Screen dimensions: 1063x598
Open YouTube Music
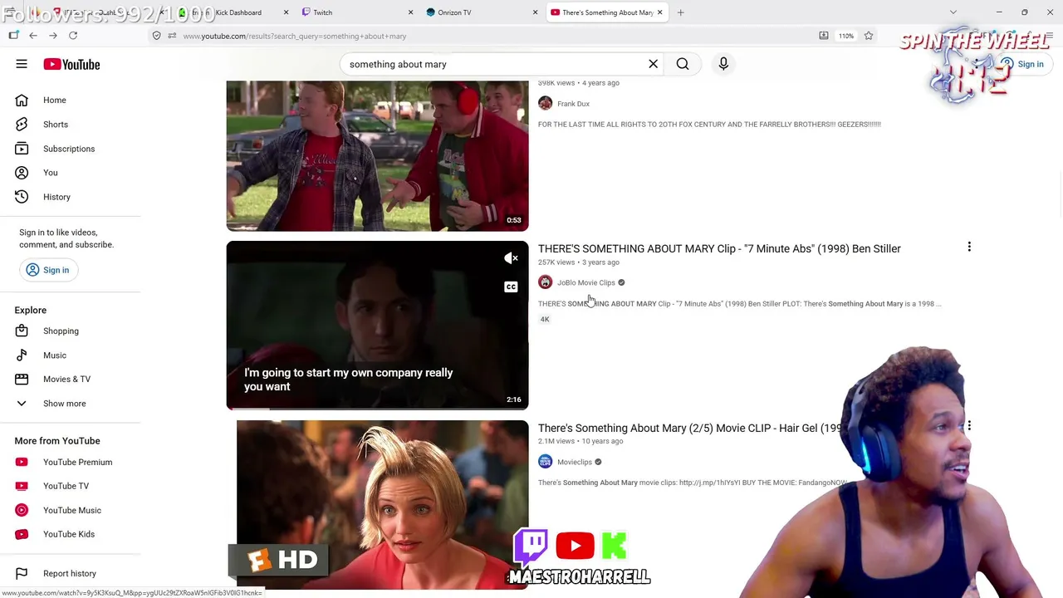point(71,510)
